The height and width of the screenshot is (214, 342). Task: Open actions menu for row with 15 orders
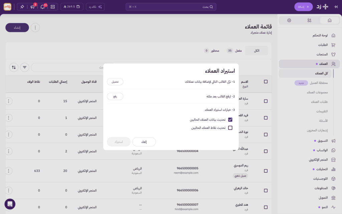click(9, 101)
